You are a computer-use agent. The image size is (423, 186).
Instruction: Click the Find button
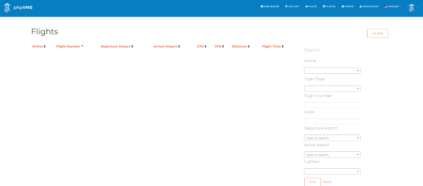coord(312,182)
